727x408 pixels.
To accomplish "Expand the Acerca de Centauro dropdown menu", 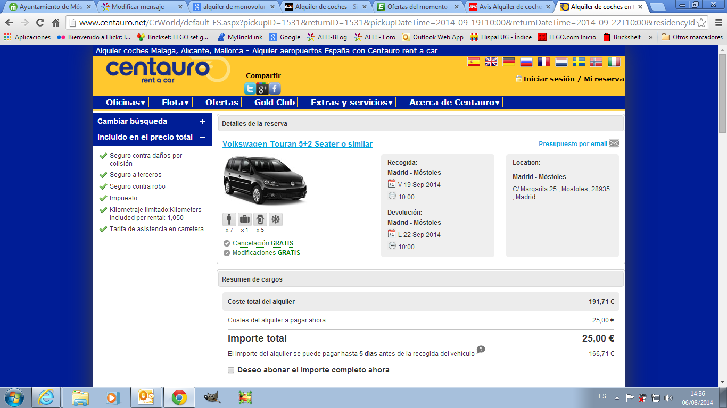I will point(455,103).
